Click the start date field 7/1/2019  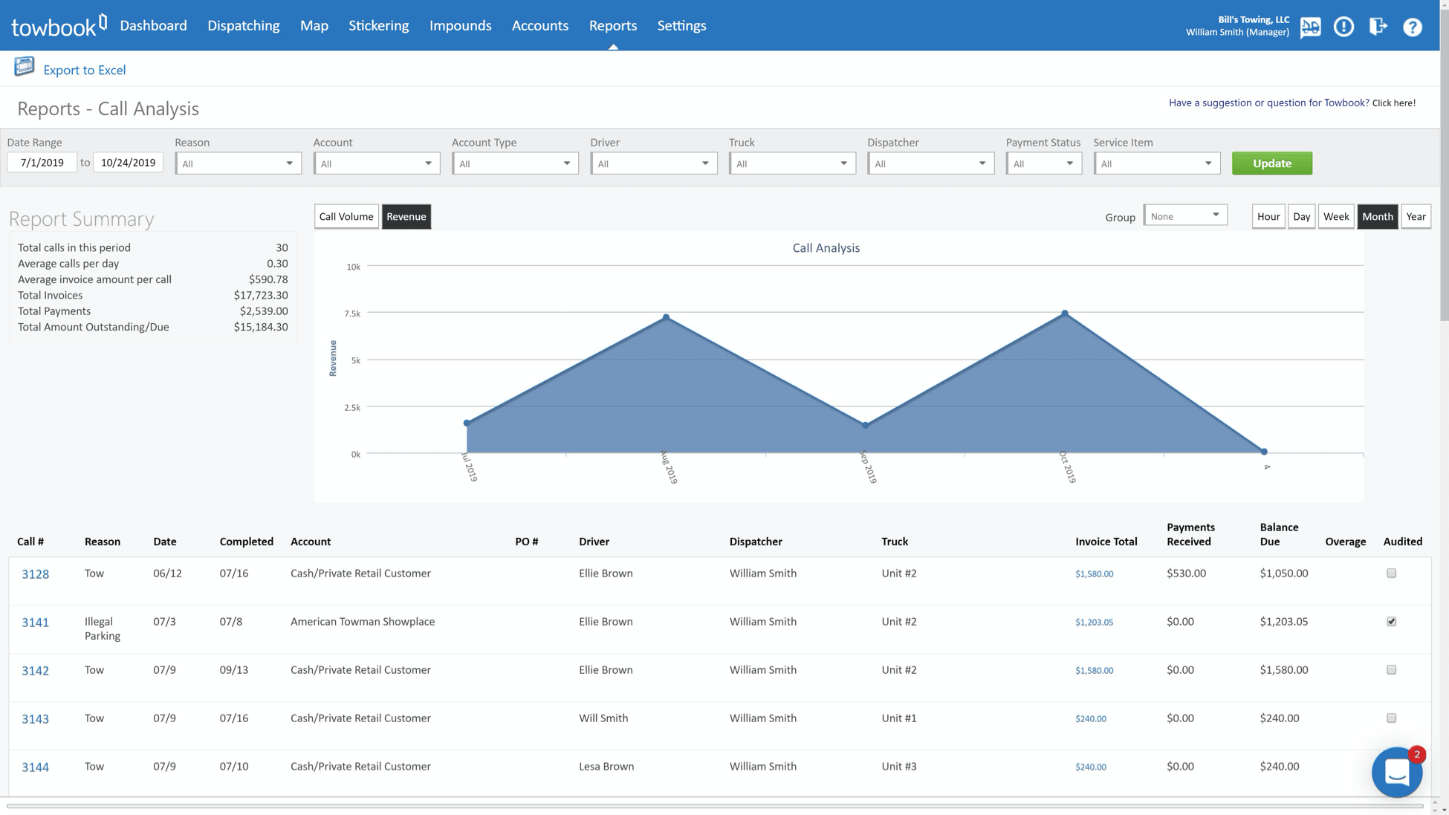point(42,163)
